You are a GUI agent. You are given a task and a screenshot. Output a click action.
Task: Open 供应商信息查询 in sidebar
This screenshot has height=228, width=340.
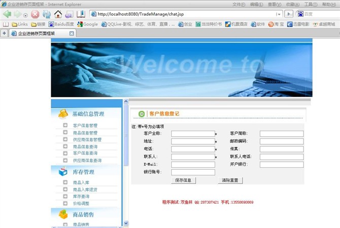click(x=87, y=161)
